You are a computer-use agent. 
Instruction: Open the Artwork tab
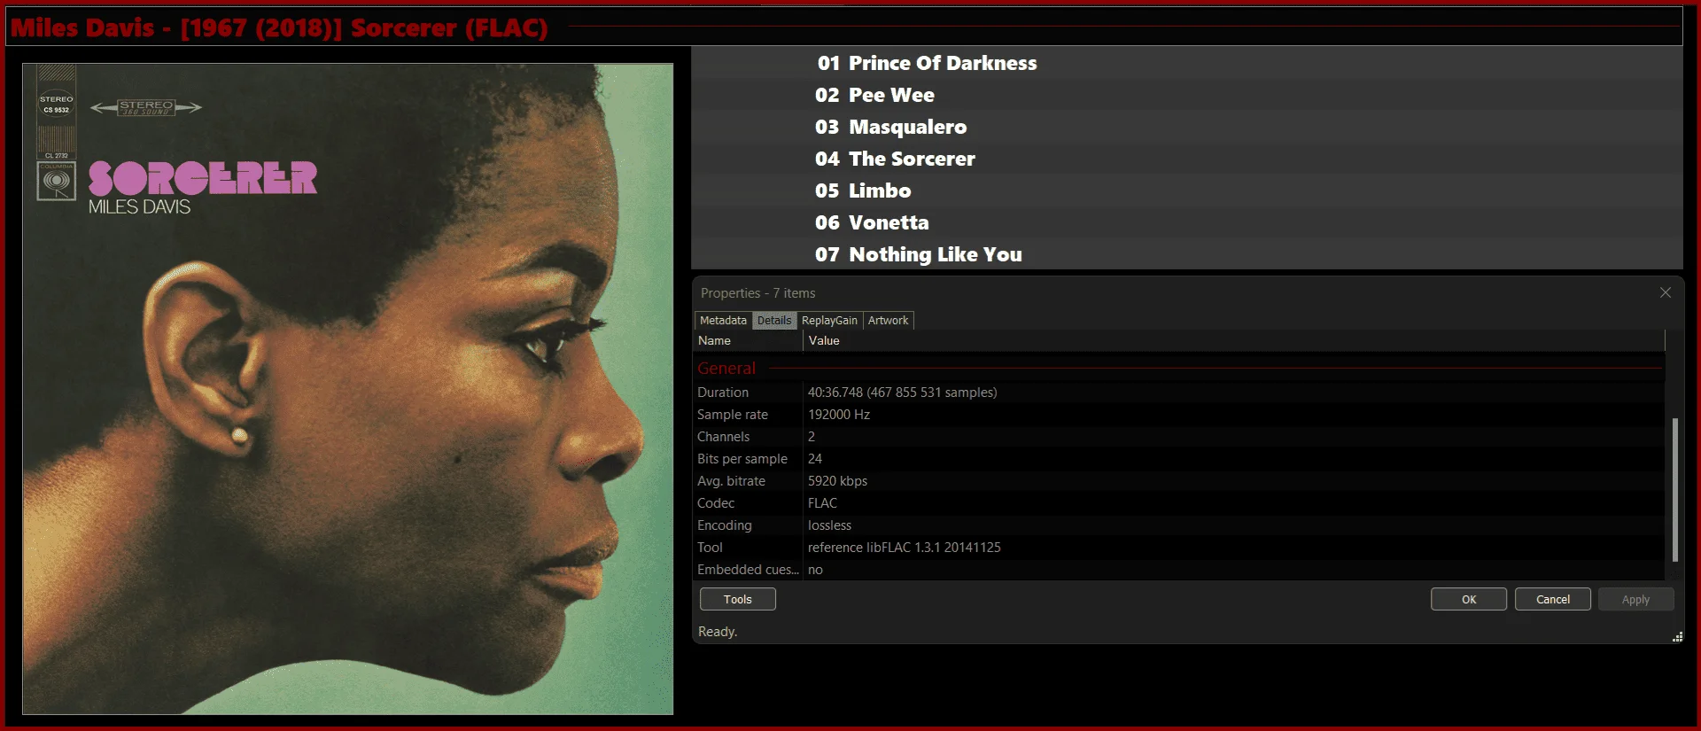pos(888,321)
